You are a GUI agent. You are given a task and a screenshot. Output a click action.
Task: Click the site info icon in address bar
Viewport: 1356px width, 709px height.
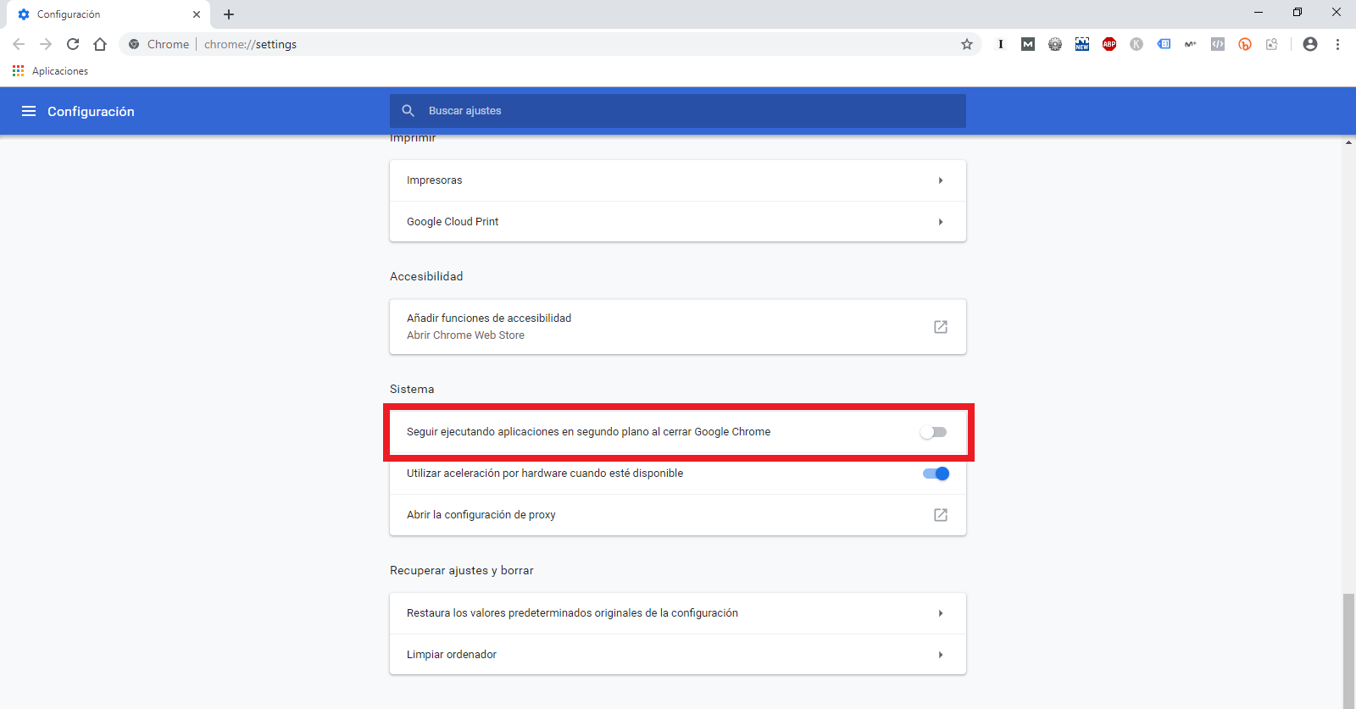134,44
